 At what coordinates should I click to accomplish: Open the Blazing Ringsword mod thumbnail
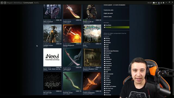(72, 33)
